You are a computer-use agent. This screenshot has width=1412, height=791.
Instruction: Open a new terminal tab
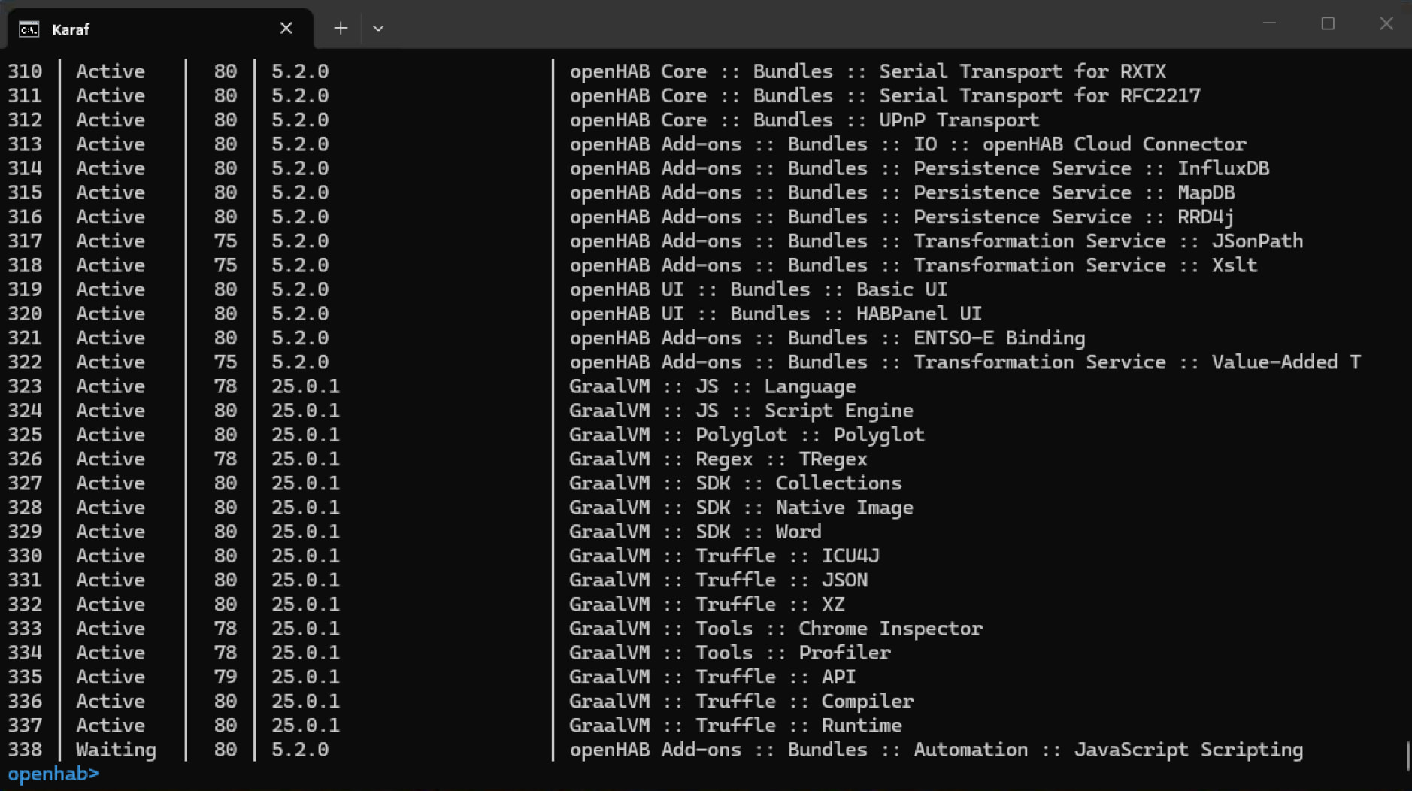(341, 29)
